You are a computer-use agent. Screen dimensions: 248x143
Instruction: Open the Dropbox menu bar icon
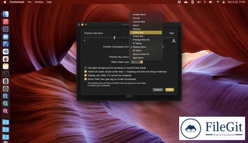tap(179, 2)
